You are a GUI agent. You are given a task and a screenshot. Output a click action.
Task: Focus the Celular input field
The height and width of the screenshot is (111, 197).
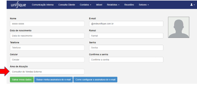[47, 60]
